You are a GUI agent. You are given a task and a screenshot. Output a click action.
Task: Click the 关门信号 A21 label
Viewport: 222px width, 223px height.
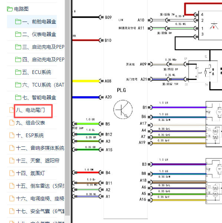click(136, 80)
